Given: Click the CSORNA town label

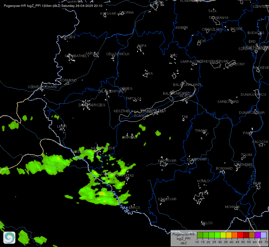Looking at the screenshot, I should pos(127,13).
